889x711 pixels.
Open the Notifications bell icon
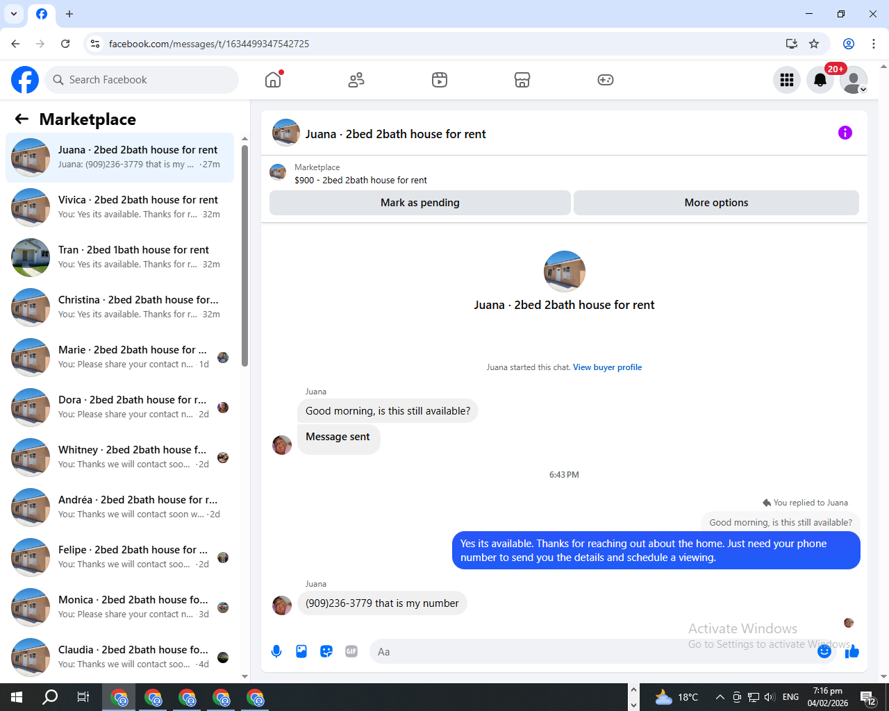[x=820, y=80]
